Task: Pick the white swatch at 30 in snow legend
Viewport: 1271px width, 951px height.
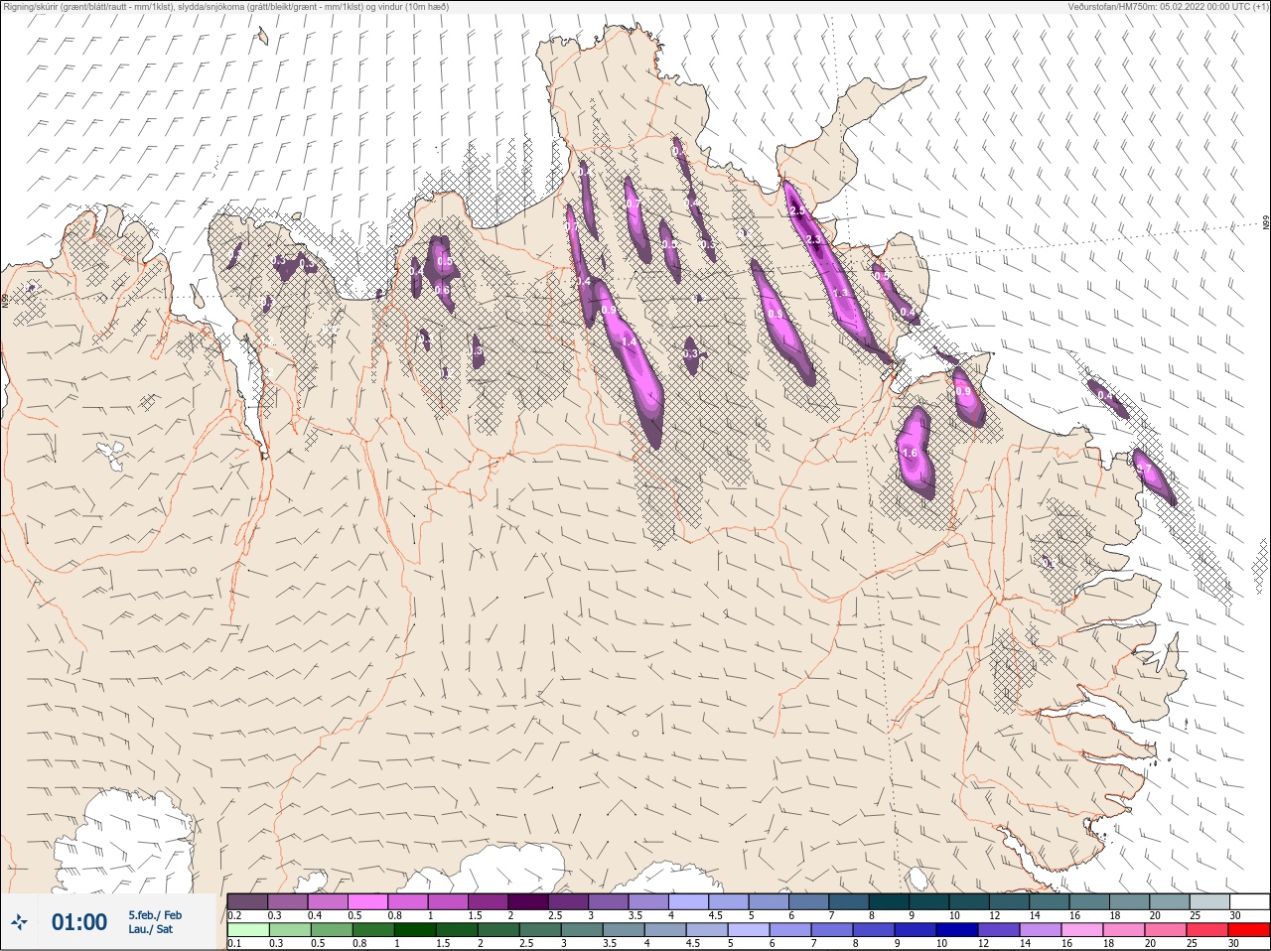Action: click(x=1250, y=901)
